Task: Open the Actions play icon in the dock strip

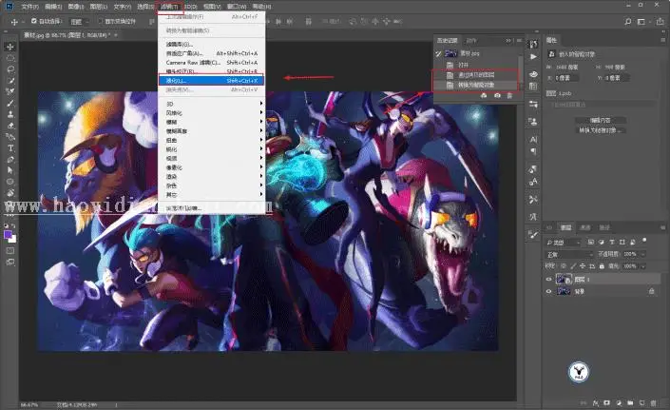Action: 533,56
